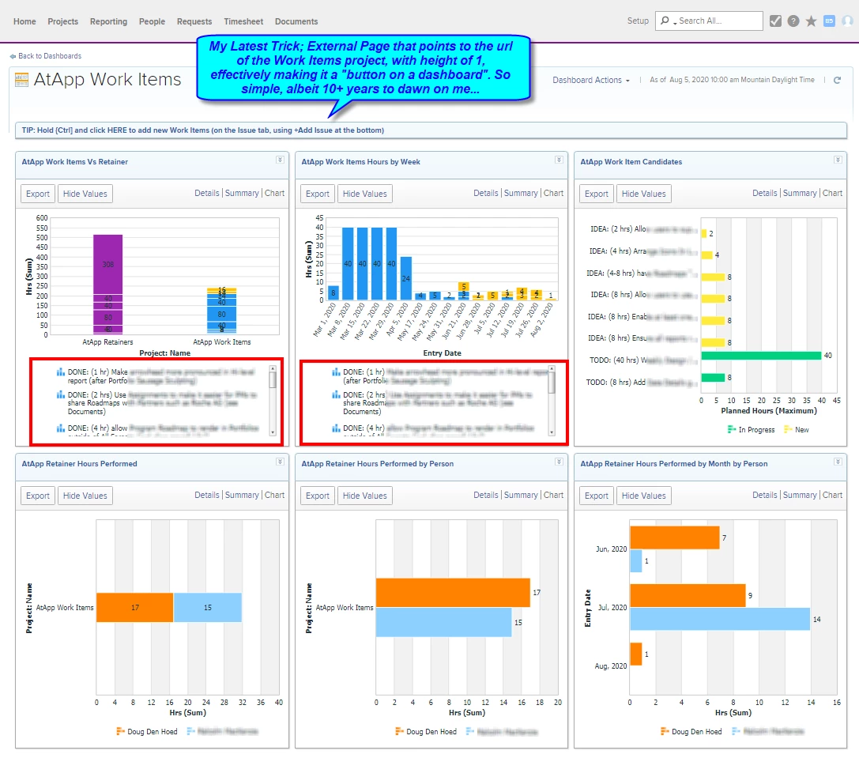Viewport: 859px width, 758px height.
Task: Toggle Hide Values in Retainer Hours by Month by Person
Action: point(644,496)
